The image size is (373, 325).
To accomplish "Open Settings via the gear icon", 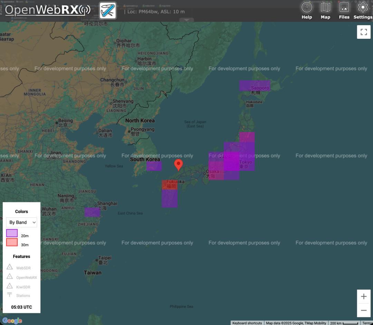I will tap(363, 10).
